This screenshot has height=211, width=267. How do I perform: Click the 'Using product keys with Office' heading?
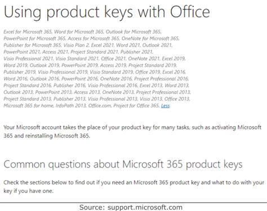106,12
